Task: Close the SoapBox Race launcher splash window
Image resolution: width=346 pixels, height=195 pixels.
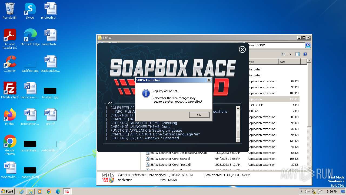Action: coord(242,49)
